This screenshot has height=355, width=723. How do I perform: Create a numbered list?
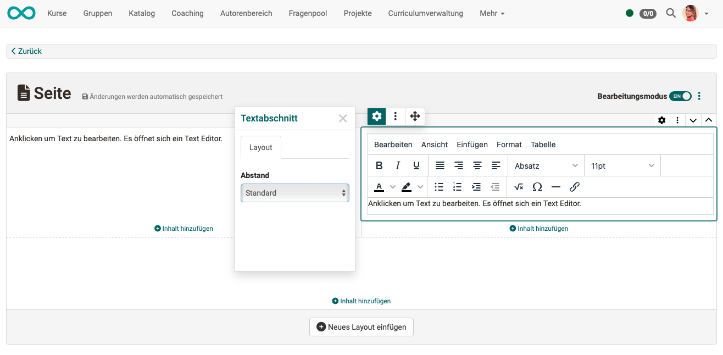(457, 187)
